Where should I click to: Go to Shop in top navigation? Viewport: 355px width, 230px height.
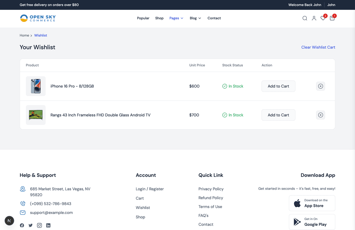[159, 18]
